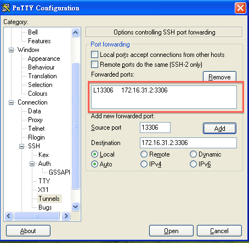Select the IPv4 radio button
Viewport: 249px width, 243px height.
click(x=144, y=164)
